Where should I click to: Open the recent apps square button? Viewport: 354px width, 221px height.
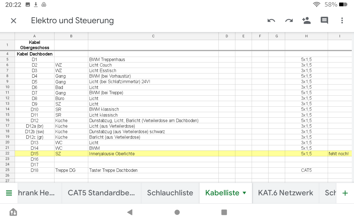pos(224,212)
